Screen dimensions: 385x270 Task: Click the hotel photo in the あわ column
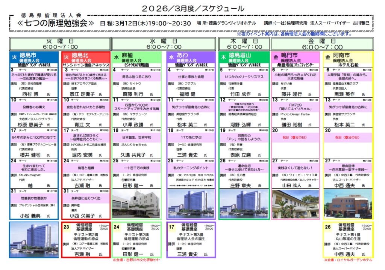click(x=191, y=204)
